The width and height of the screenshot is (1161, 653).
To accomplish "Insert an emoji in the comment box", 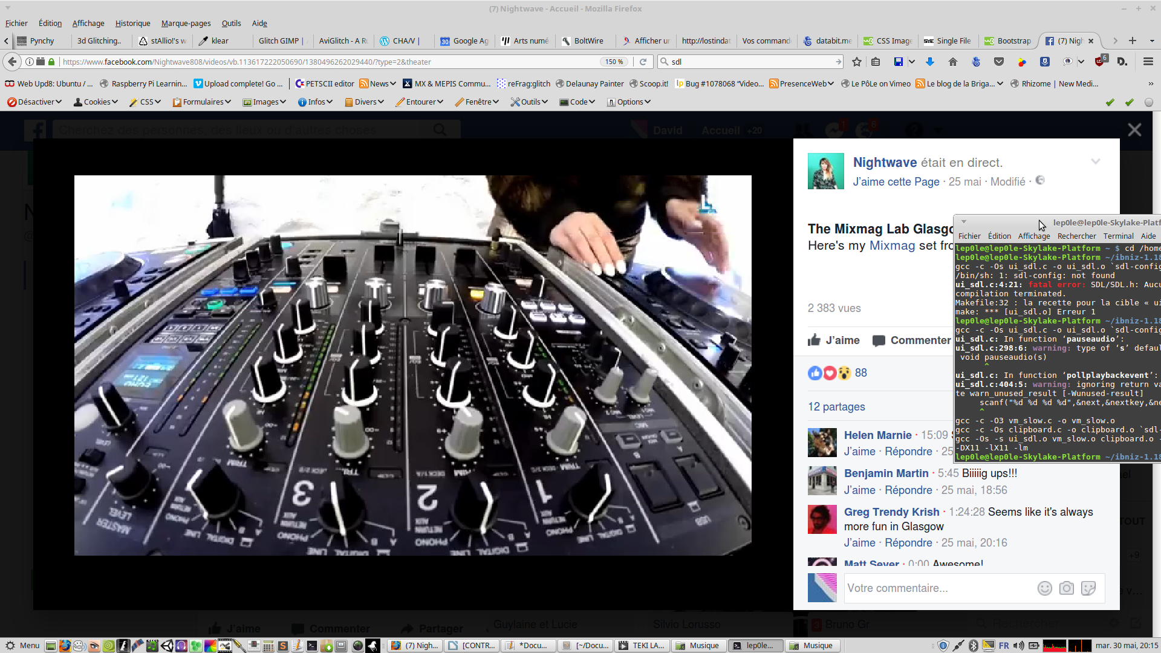I will [x=1044, y=588].
